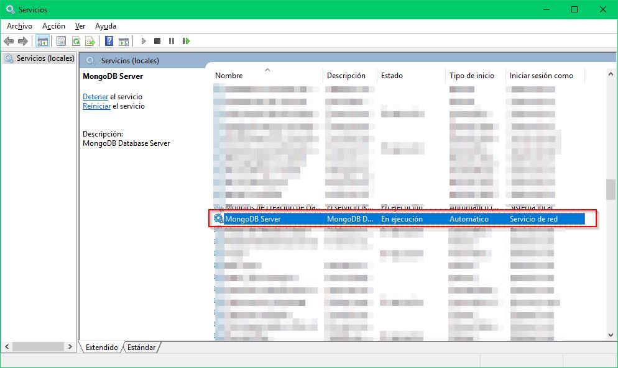
Task: Click the 'En ejecución' cell of MongoDB Server
Action: (402, 219)
